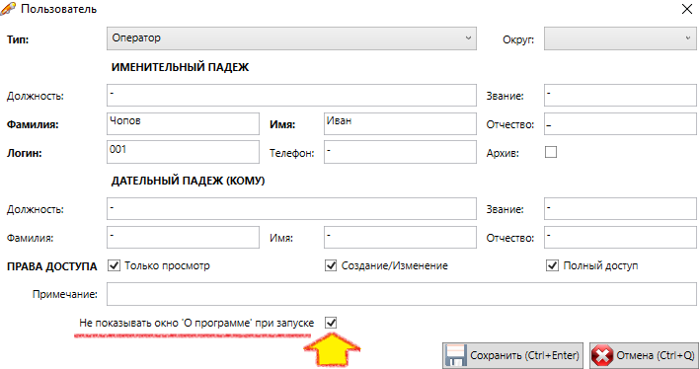Click the floppy disk save icon
This screenshot has width=700, height=369.
(x=456, y=356)
